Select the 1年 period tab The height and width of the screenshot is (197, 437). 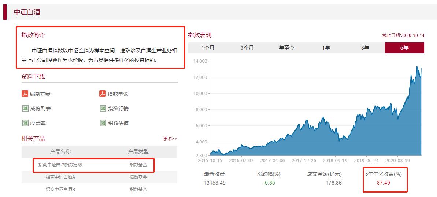pos(326,48)
